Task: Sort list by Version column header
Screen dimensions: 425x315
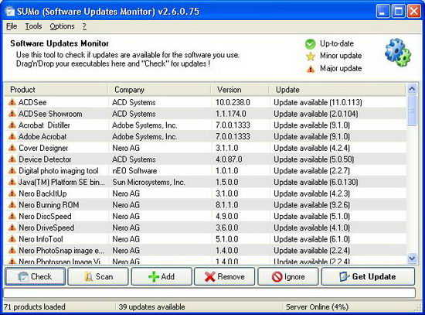Action: click(x=240, y=90)
